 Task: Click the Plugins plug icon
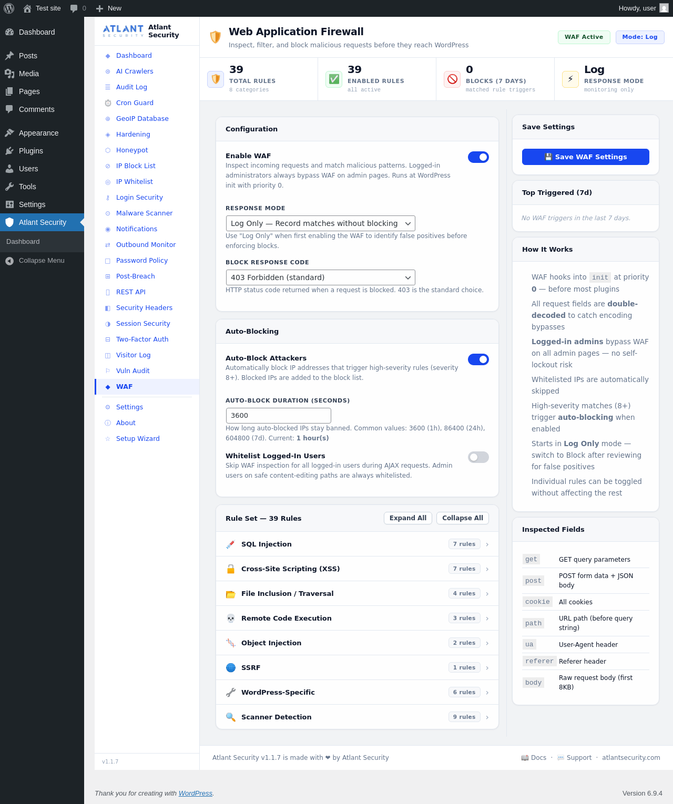9,151
